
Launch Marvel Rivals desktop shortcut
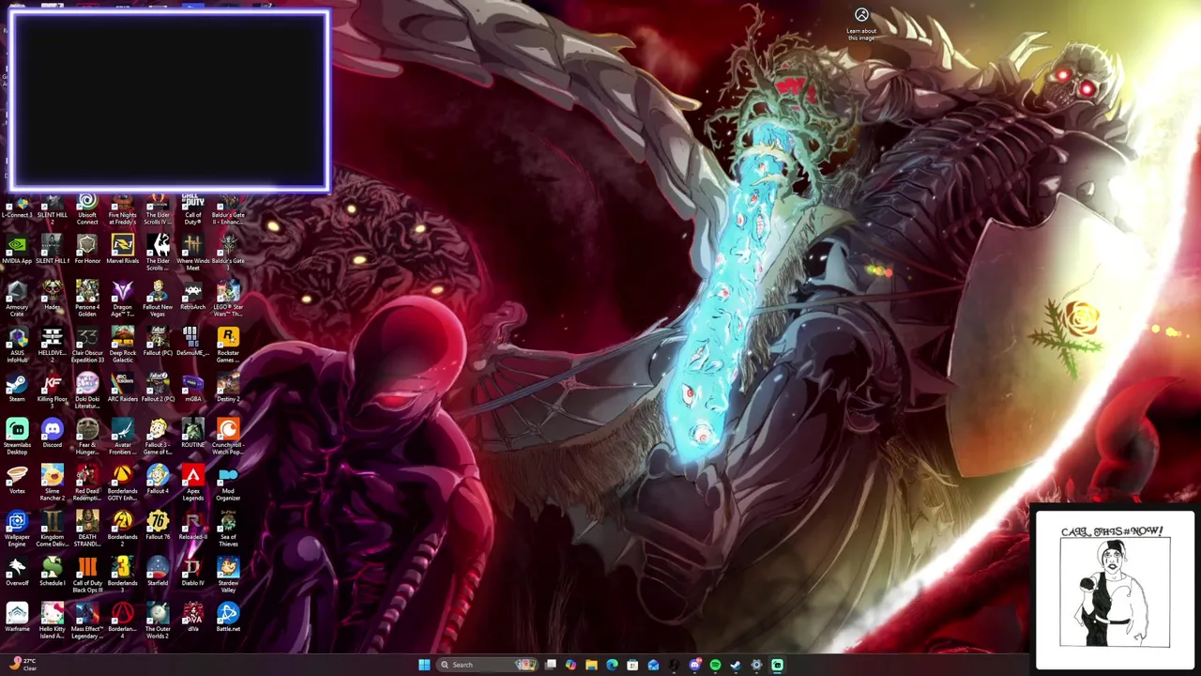click(122, 251)
